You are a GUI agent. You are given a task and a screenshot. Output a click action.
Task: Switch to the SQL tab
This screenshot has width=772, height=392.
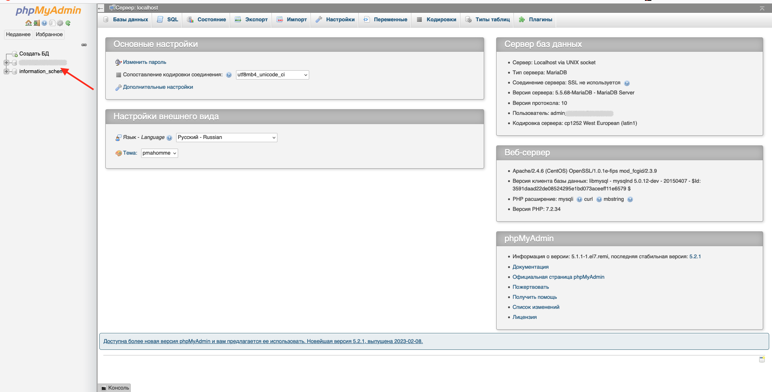point(168,20)
